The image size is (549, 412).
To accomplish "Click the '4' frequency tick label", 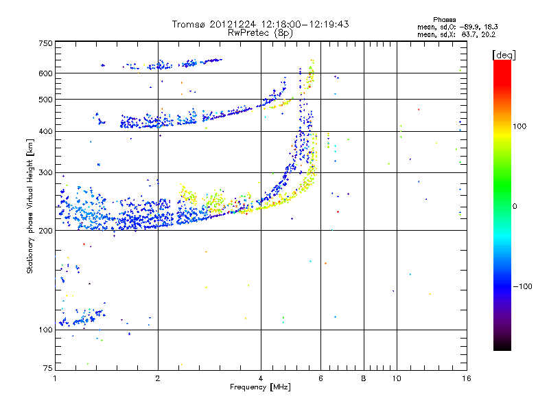I will [261, 378].
